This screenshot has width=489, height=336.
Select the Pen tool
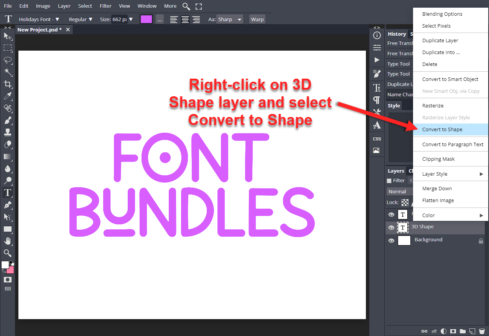[8, 205]
